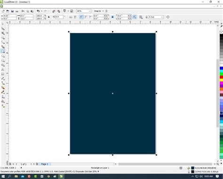Save the document with floppy icon
The height and width of the screenshot is (179, 223).
tap(12, 11)
